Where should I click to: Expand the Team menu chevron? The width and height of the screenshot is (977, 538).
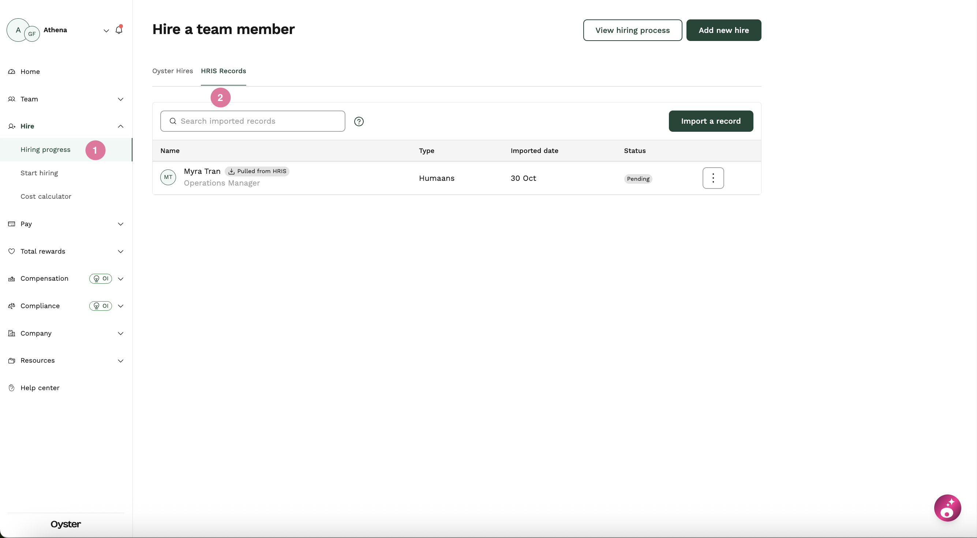[121, 100]
